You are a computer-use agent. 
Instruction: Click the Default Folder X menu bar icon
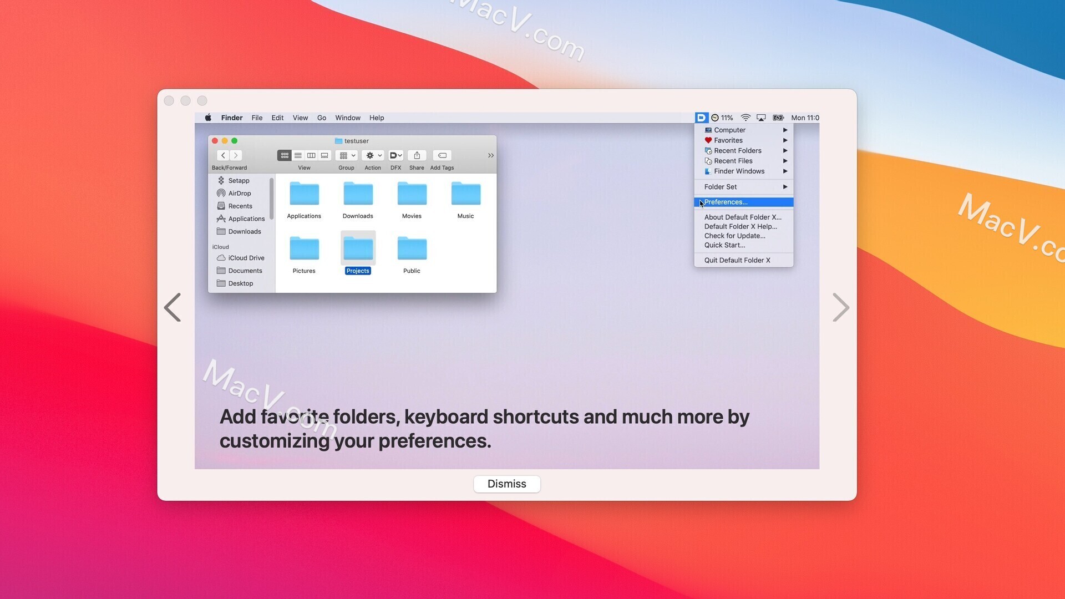tap(701, 118)
